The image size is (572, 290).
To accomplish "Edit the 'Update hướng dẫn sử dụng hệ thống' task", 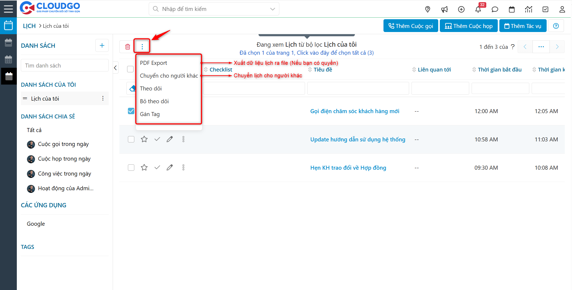I will tap(170, 139).
